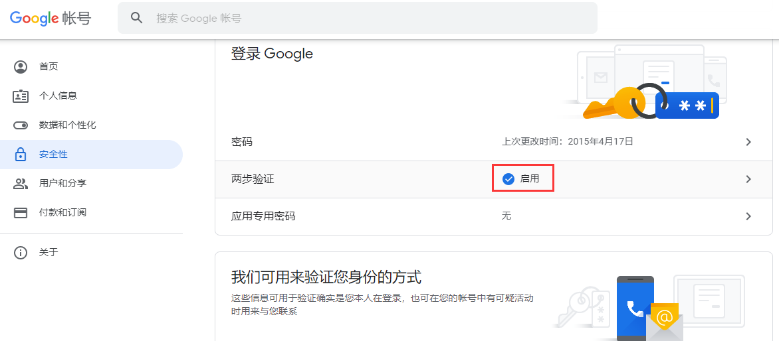The height and width of the screenshot is (341, 779).
Task: Expand the 密码 row chevron
Action: coord(748,142)
